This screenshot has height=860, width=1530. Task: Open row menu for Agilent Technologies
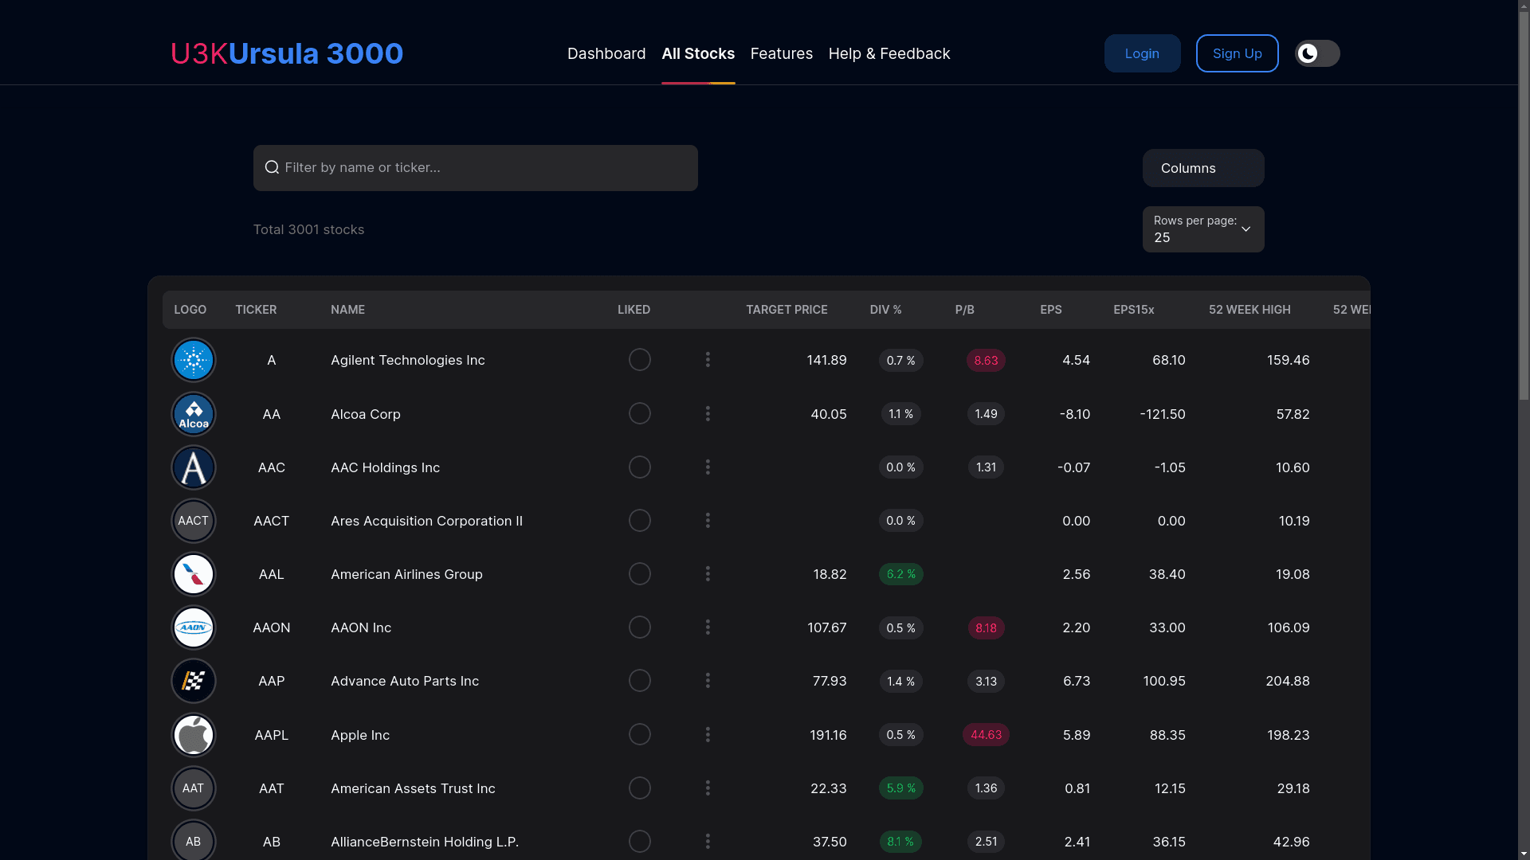click(708, 360)
